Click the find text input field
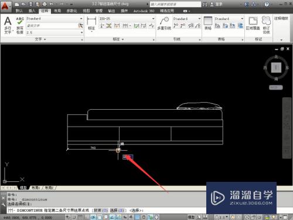The image size is (293, 220). (52, 26)
